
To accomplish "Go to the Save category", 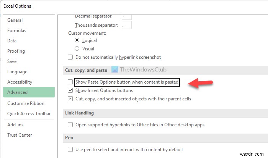I will (12, 61).
